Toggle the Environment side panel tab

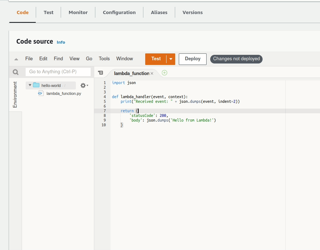tap(15, 95)
